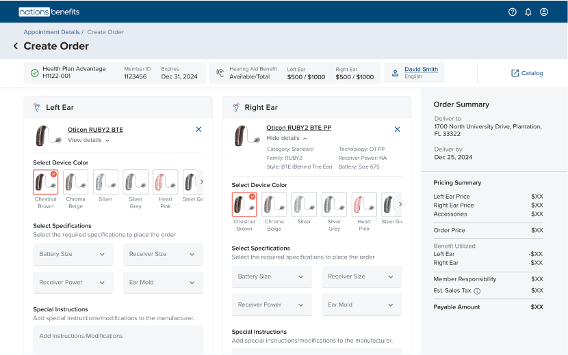Screen dimensions: 568x355
Task: Remove the Right Ear device with X
Action: coord(397,129)
